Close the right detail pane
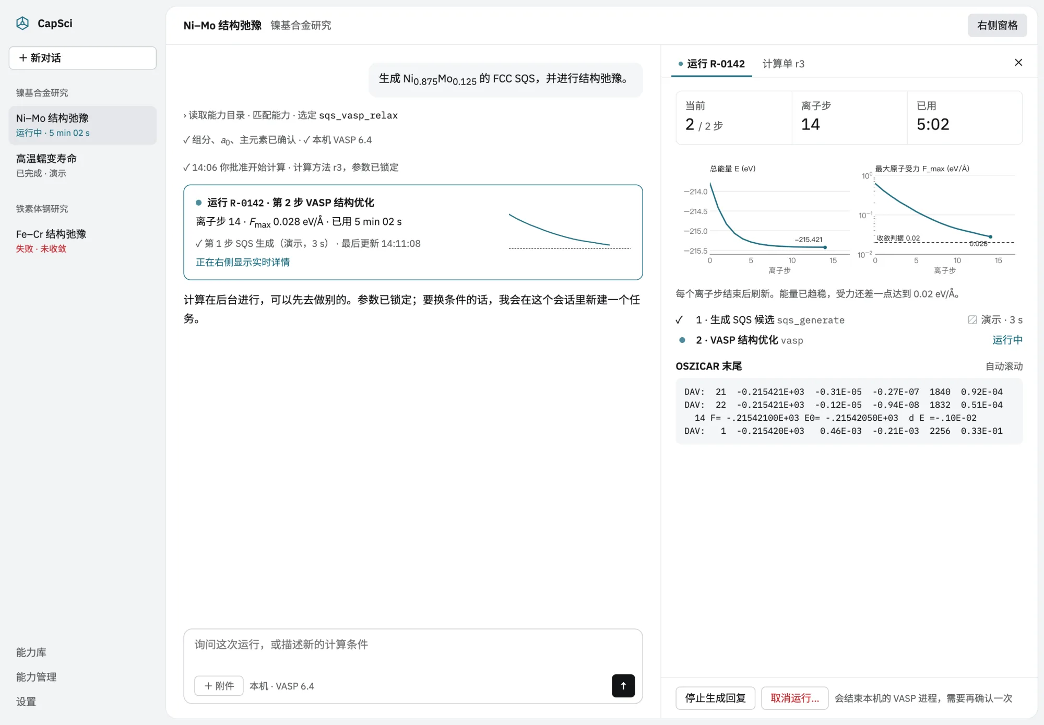 tap(1018, 63)
